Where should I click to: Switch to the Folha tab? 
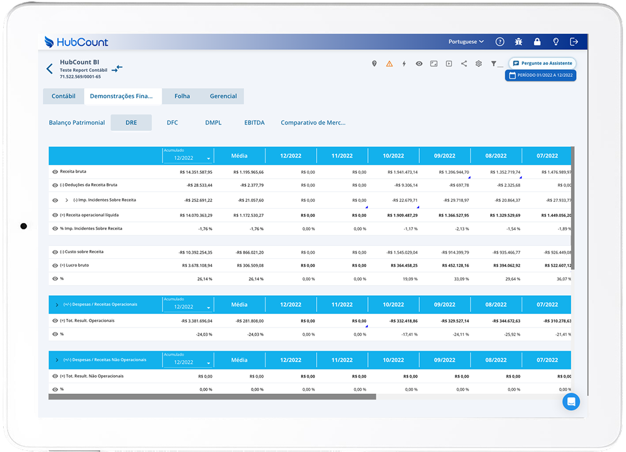pos(182,96)
